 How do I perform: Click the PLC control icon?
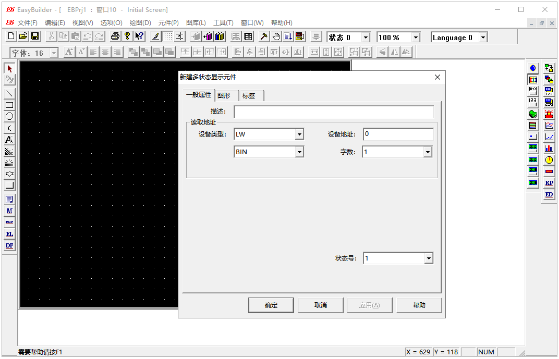tap(9, 222)
